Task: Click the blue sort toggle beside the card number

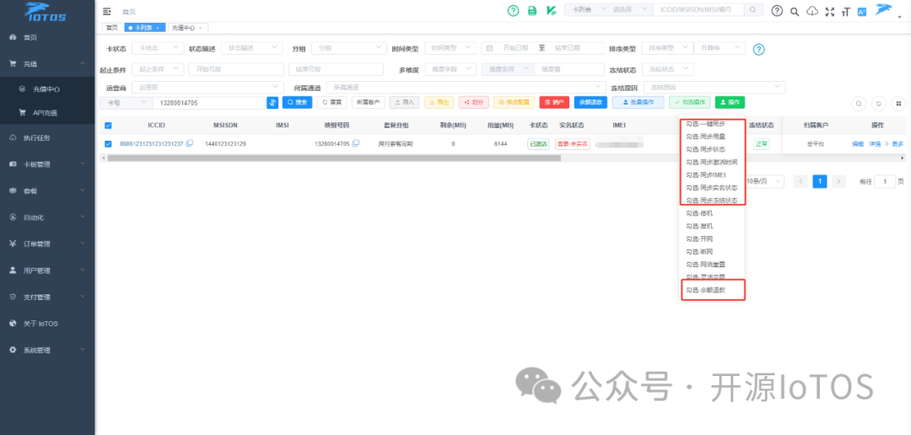Action: [272, 102]
